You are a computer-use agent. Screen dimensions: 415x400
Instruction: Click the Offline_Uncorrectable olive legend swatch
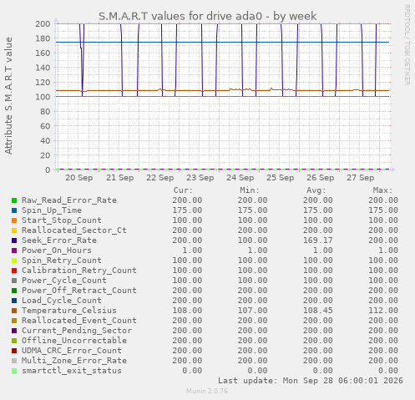[14, 341]
